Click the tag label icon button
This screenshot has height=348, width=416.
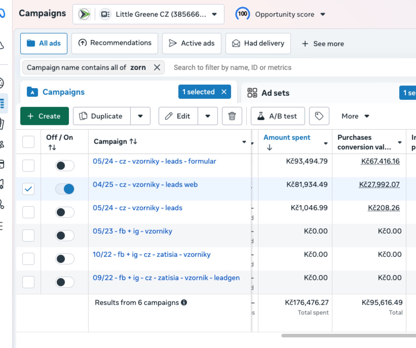(x=319, y=116)
